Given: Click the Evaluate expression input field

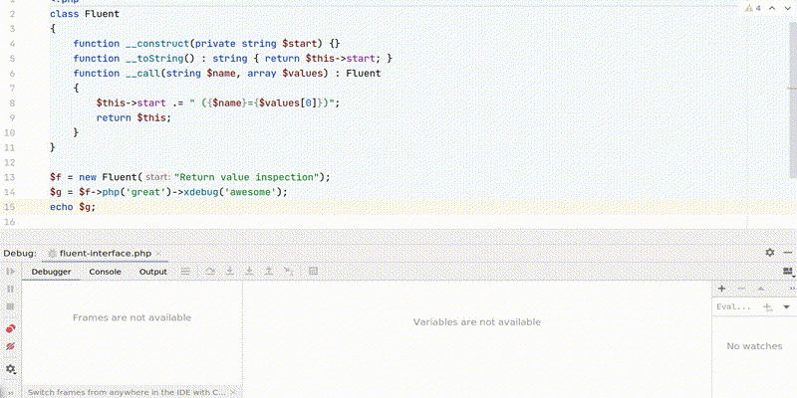Looking at the screenshot, I should pyautogui.click(x=734, y=307).
